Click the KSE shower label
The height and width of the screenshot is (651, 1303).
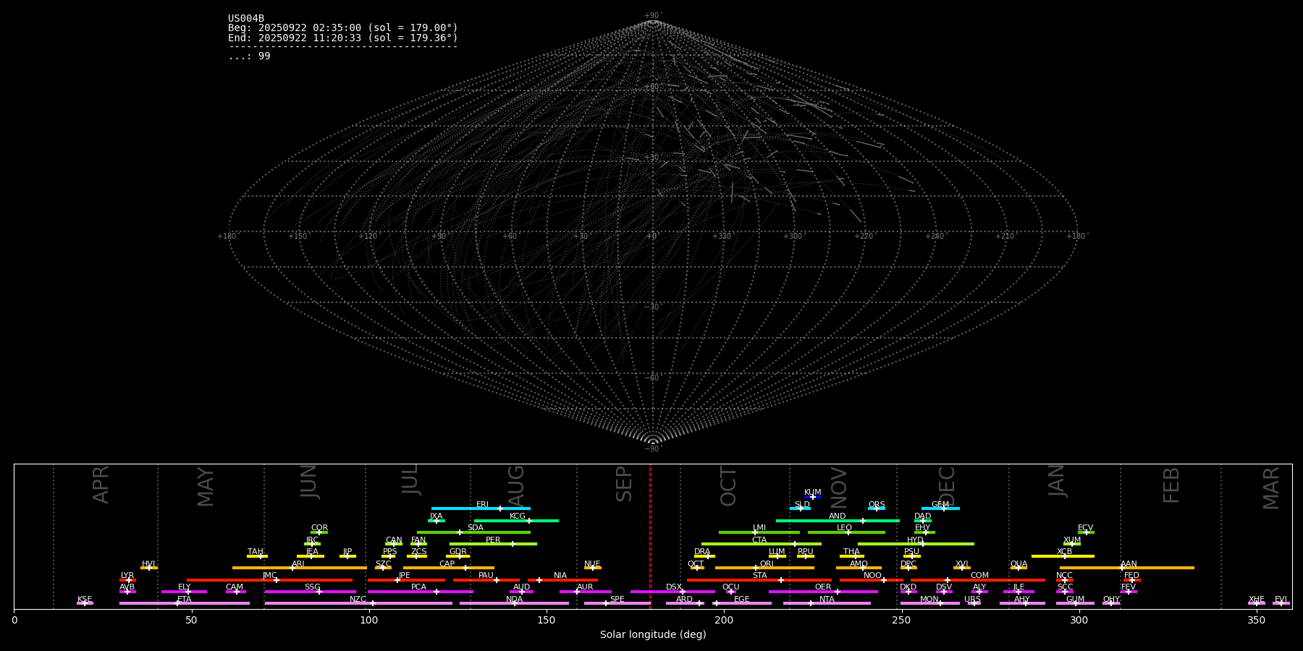(x=85, y=600)
